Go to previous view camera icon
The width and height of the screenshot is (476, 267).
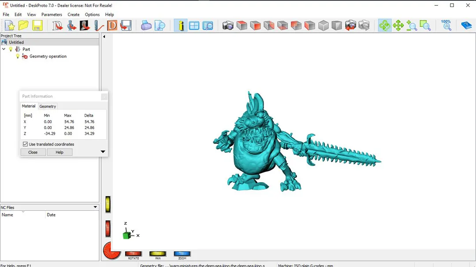click(x=350, y=26)
